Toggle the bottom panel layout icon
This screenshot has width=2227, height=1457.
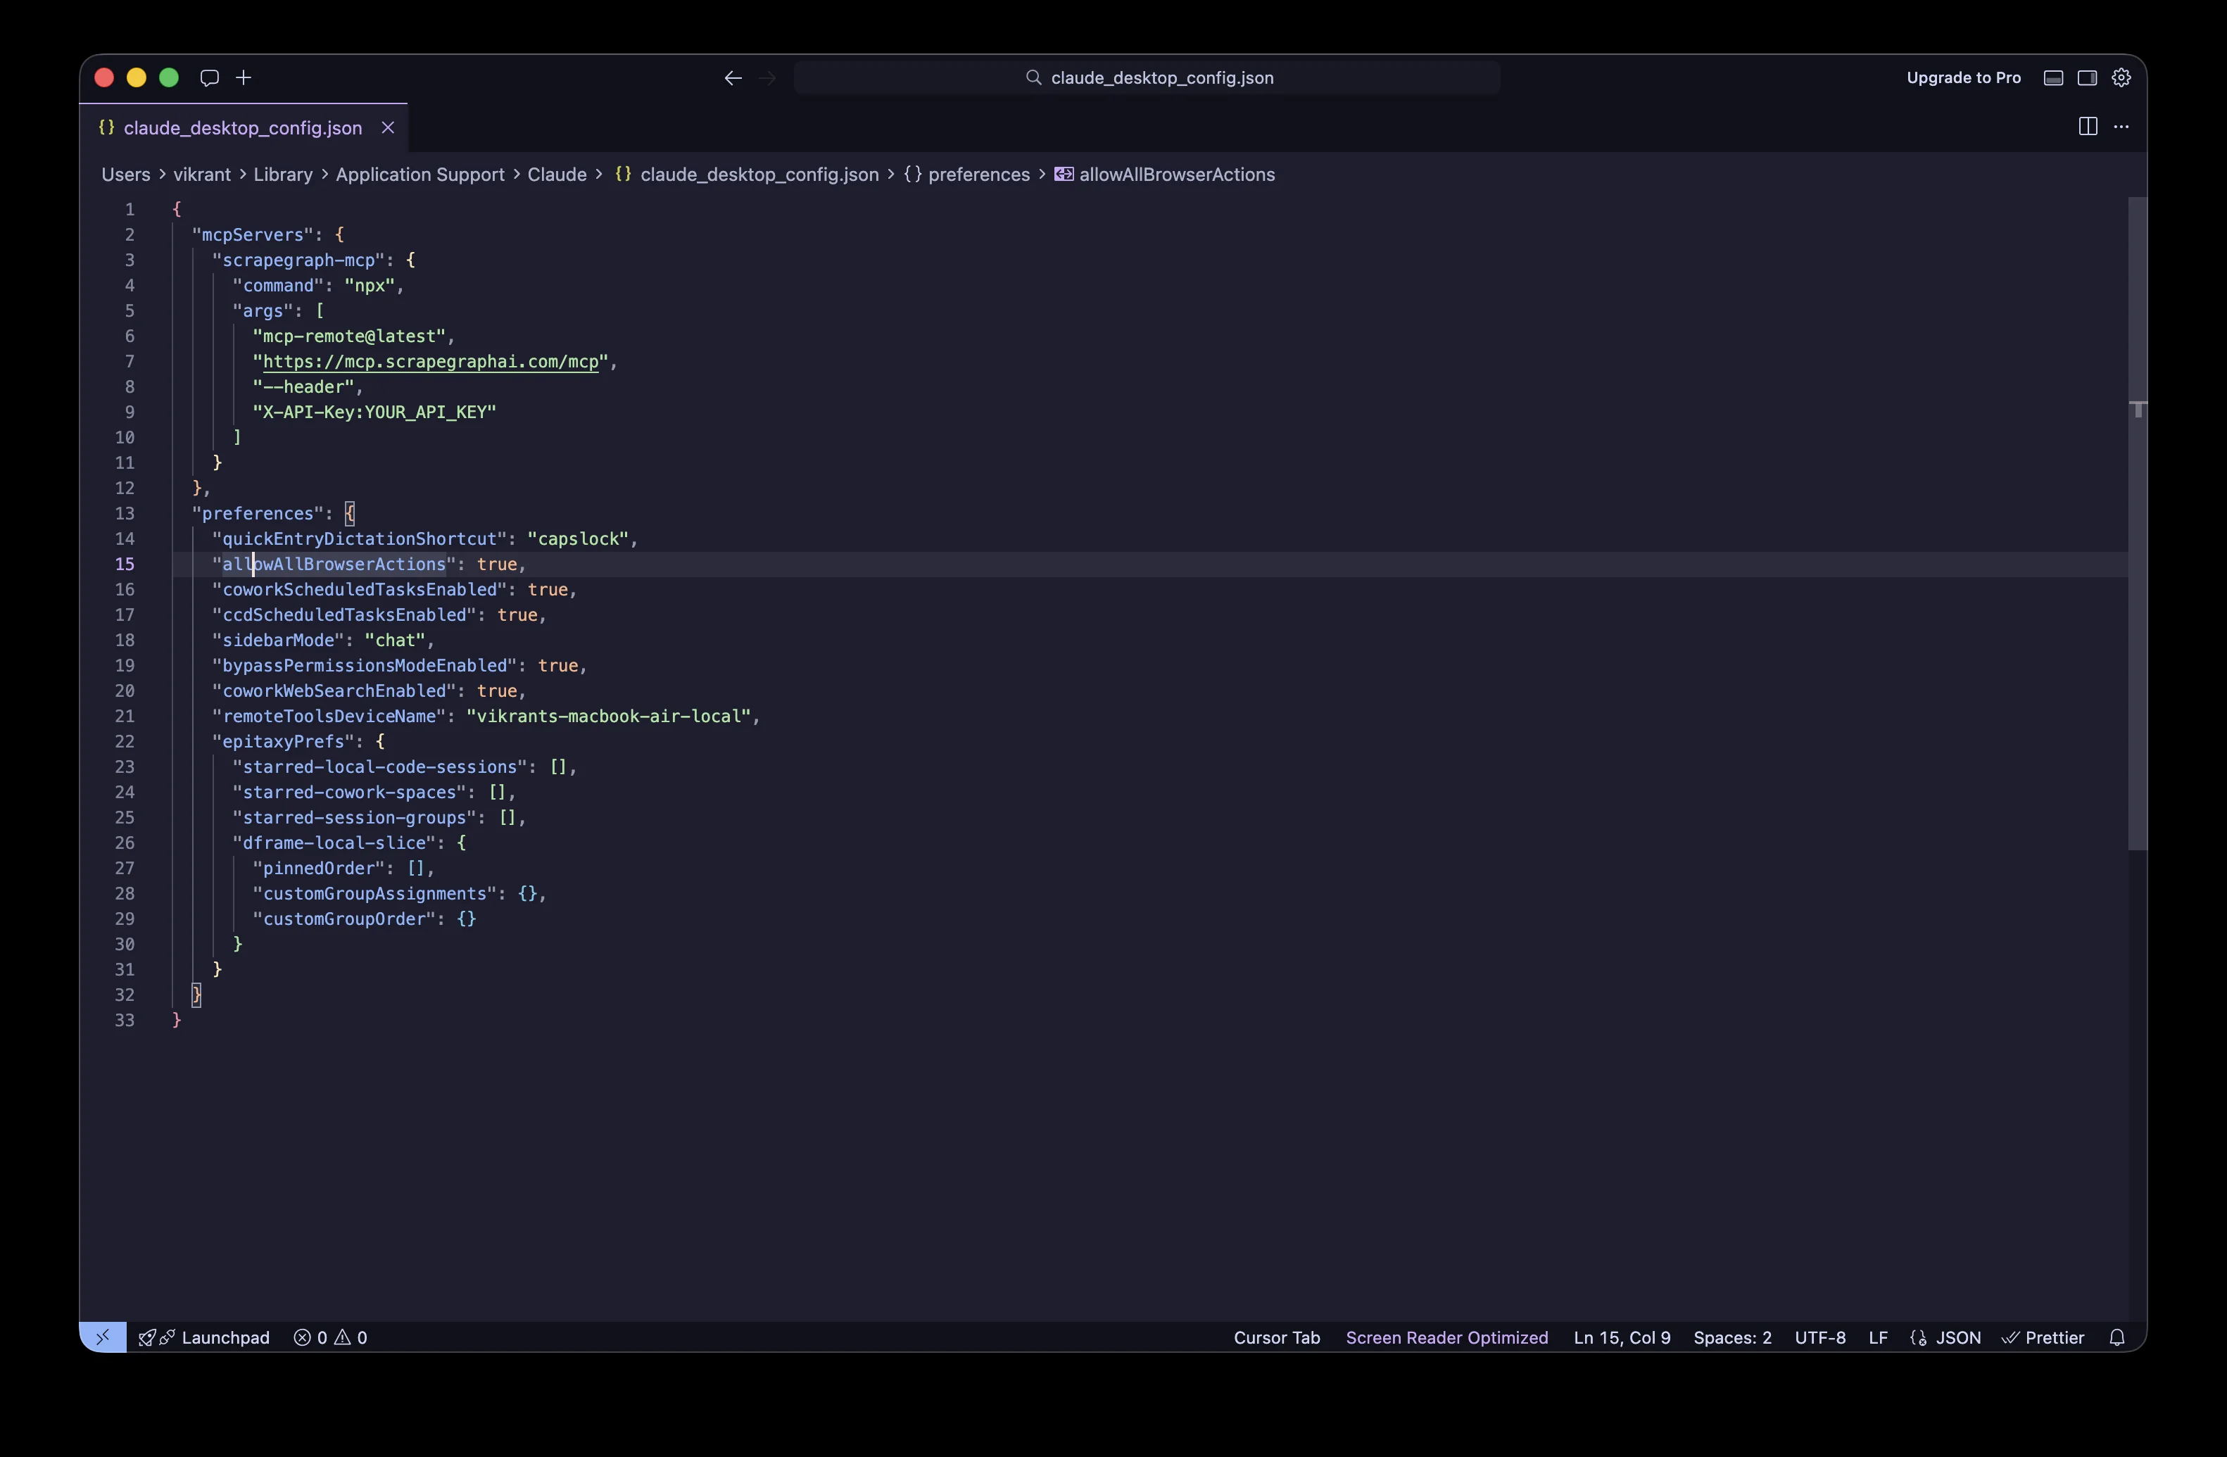[x=2053, y=77]
